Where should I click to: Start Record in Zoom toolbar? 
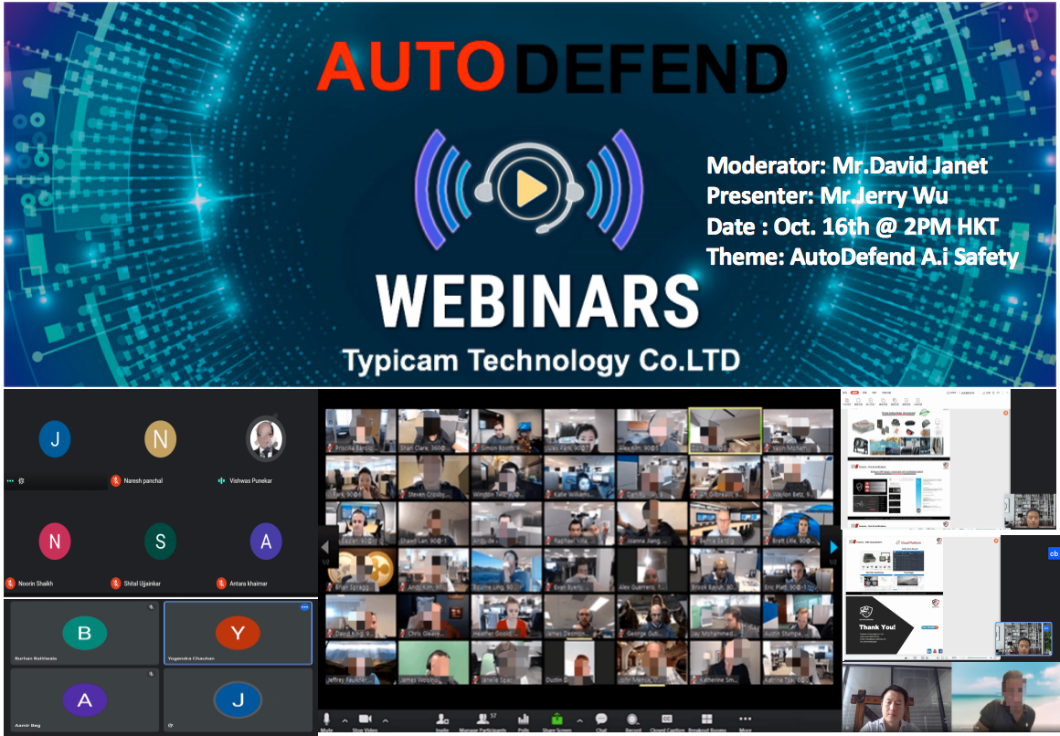point(632,721)
